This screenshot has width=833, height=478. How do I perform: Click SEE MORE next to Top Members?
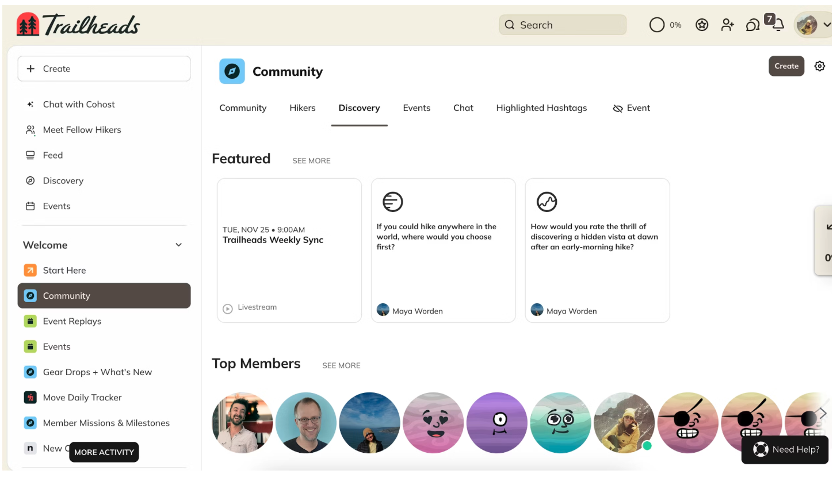[341, 365]
